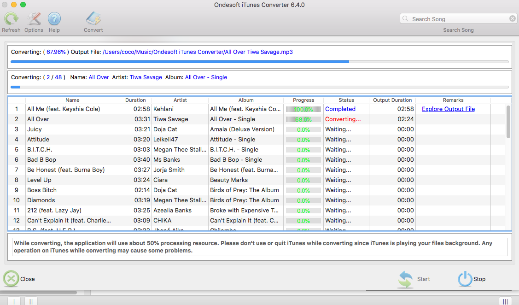
Task: Select "Be Honest (feat. Burna Boy)" song name
Action: [66, 170]
